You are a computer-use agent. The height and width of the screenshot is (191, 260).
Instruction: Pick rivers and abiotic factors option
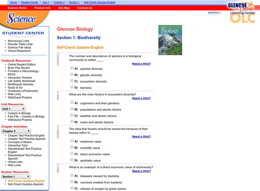click(x=72, y=121)
